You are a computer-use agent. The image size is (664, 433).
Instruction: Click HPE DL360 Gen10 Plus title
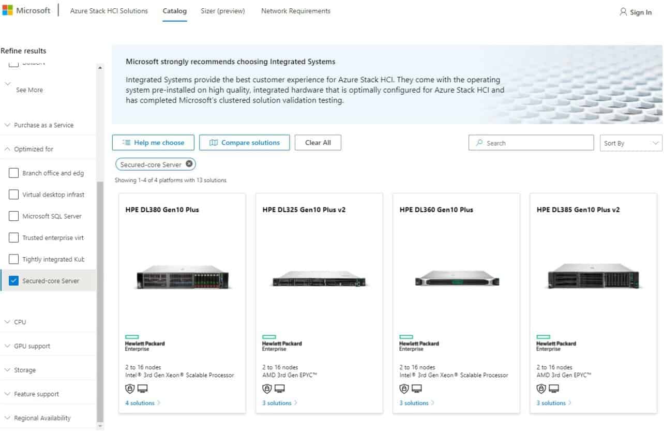pyautogui.click(x=436, y=210)
